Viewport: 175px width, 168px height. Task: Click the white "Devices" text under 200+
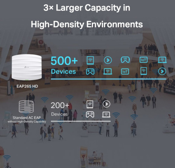click(x=59, y=114)
